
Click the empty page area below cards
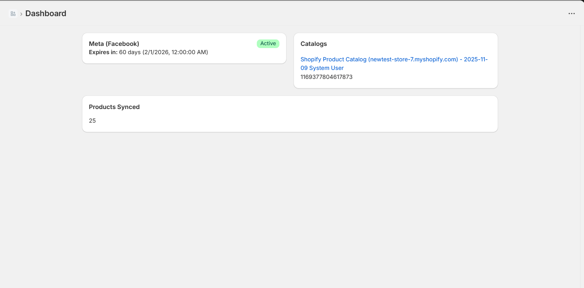click(287, 208)
